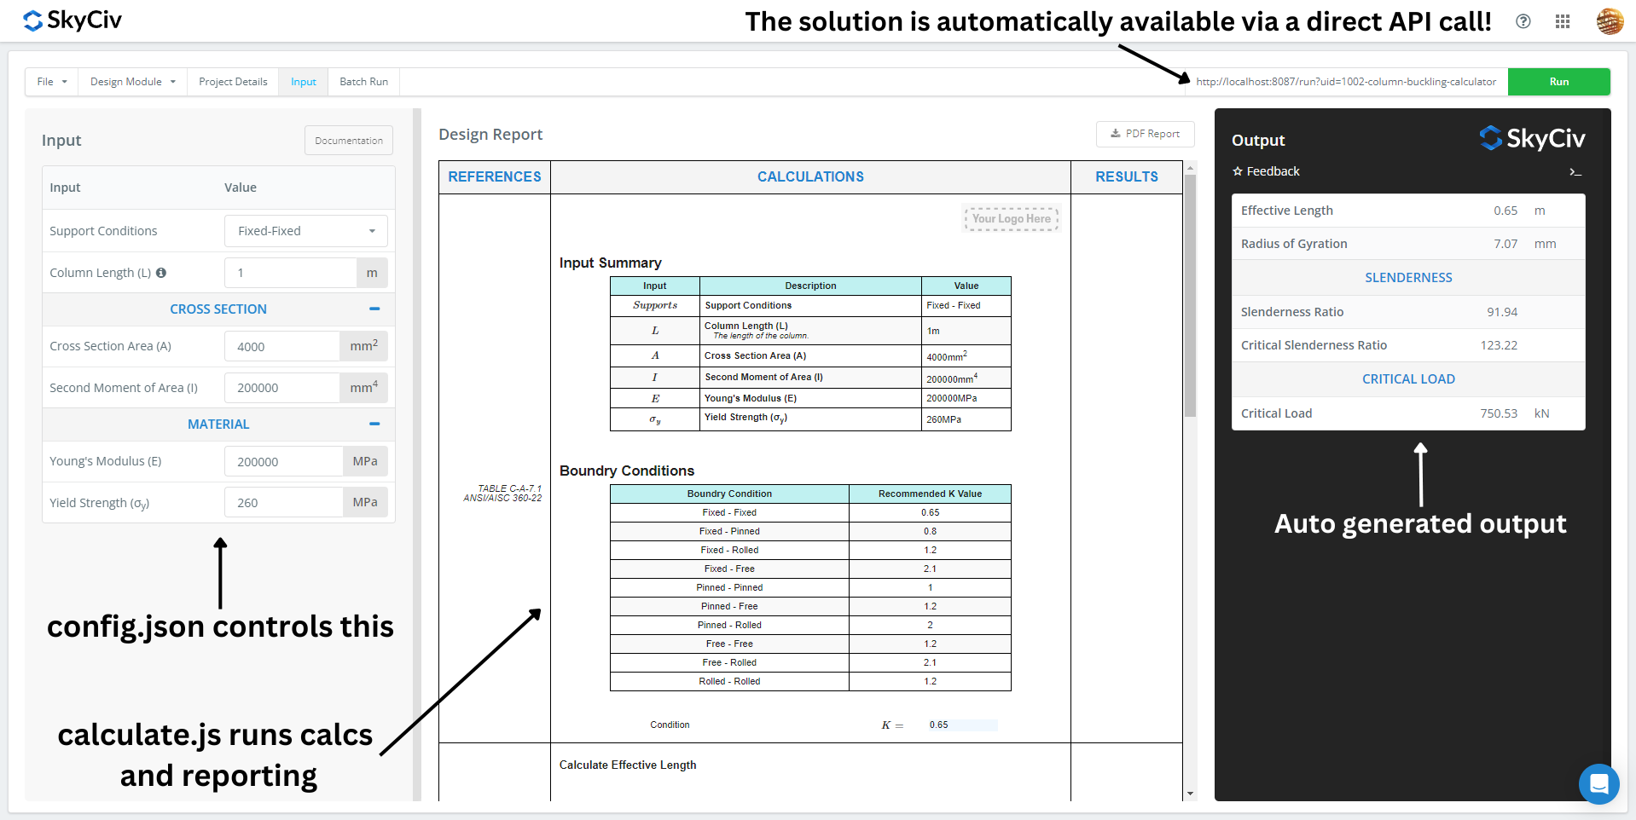Open the console prompt icon in Output

click(1575, 172)
